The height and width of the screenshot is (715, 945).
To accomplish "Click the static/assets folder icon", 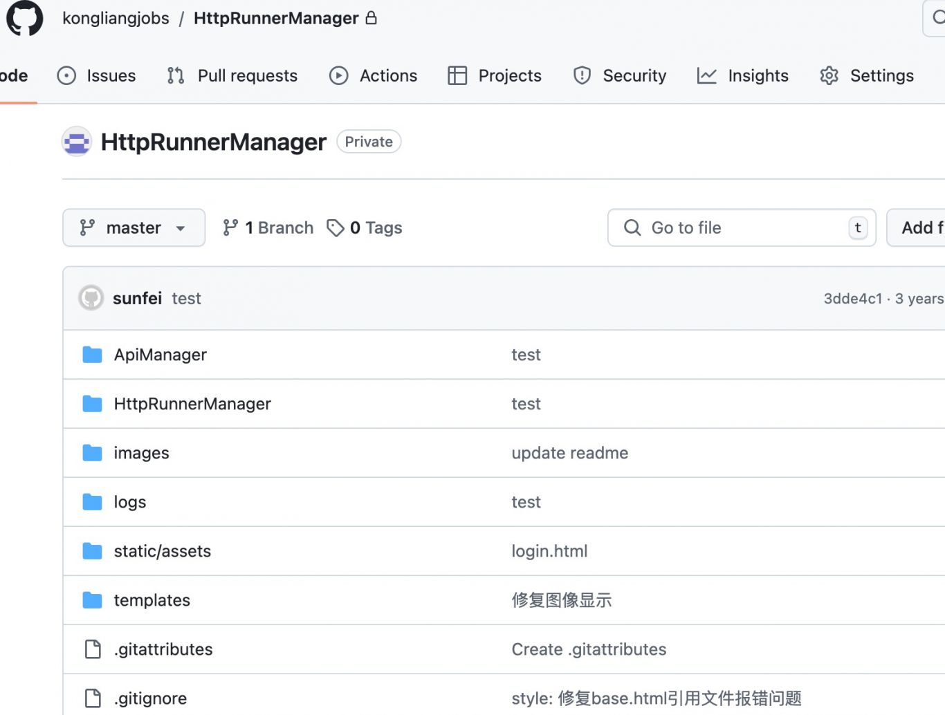I will (92, 551).
